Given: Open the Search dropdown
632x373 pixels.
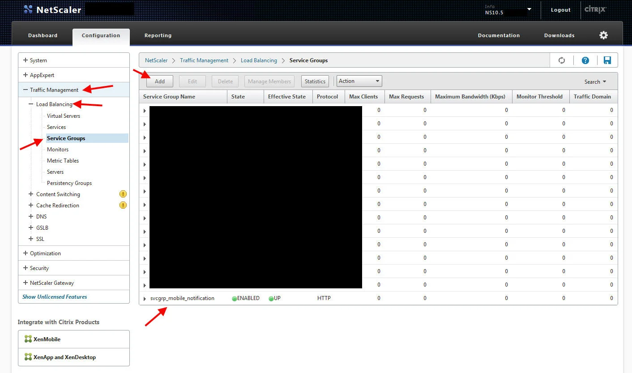Looking at the screenshot, I should coord(595,81).
